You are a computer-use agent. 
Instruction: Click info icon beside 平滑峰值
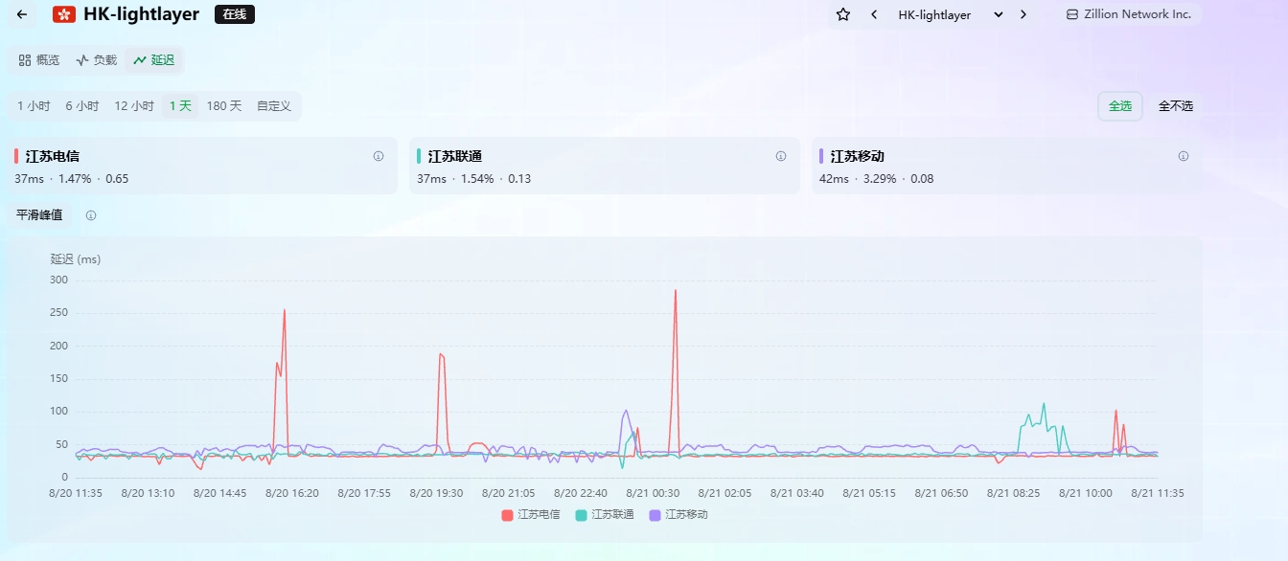(91, 215)
